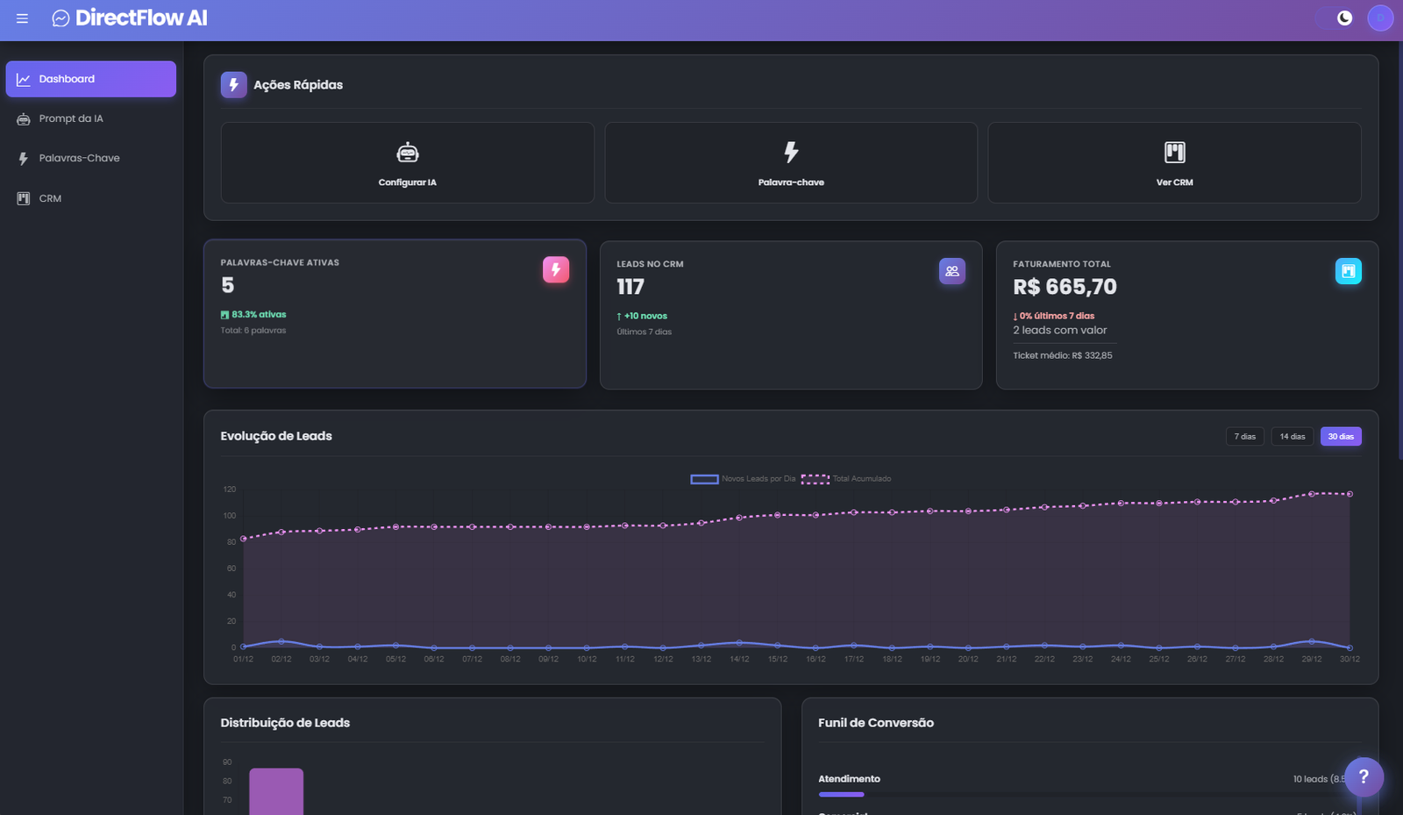1403x815 pixels.
Task: Click the pink lightning icon on Palavras-Chave card
Action: click(x=556, y=270)
